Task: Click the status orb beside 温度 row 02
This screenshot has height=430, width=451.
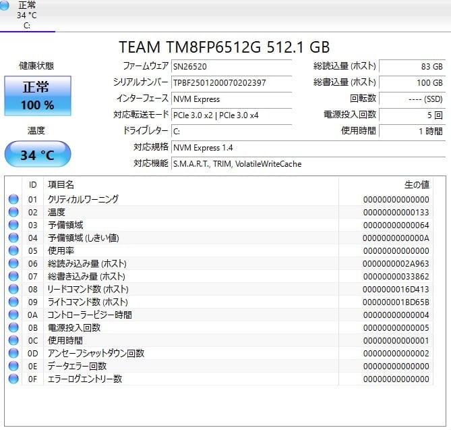Action: (13, 212)
